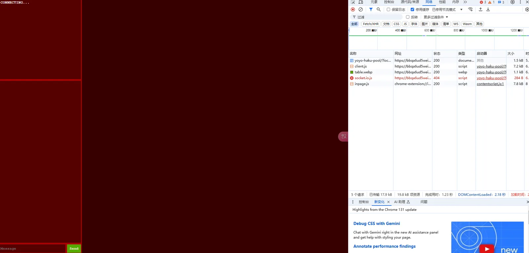Switch to the 元素 tab
529x253 pixels.
coord(374,2)
